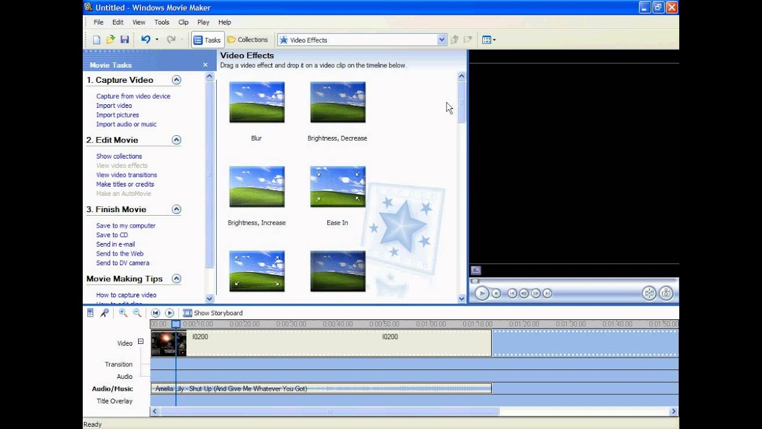
Task: Click the Open Project folder icon
Action: [110, 40]
